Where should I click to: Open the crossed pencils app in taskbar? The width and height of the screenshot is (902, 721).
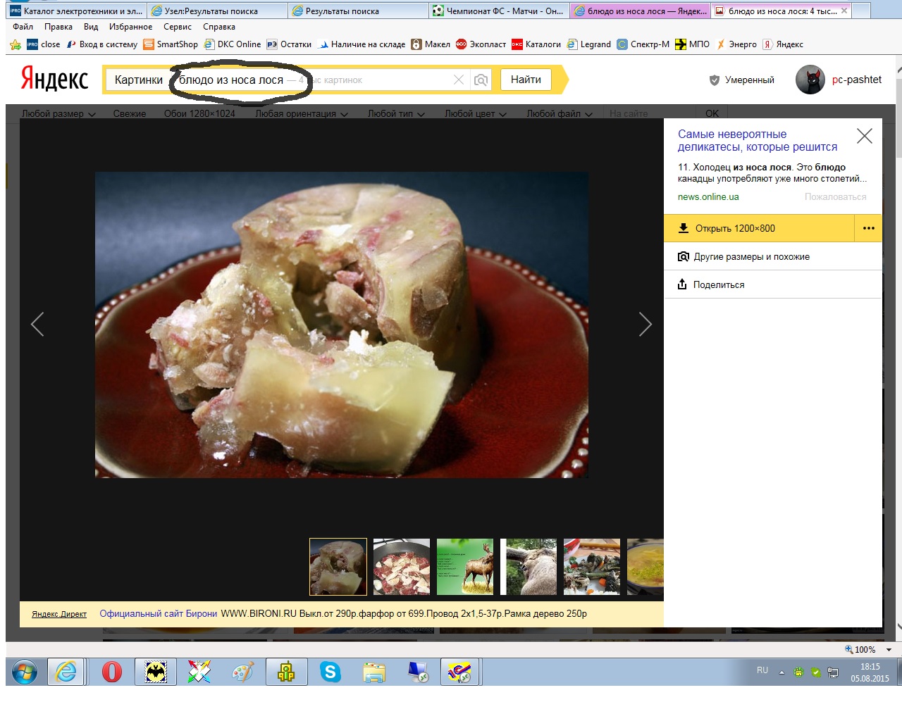point(199,672)
